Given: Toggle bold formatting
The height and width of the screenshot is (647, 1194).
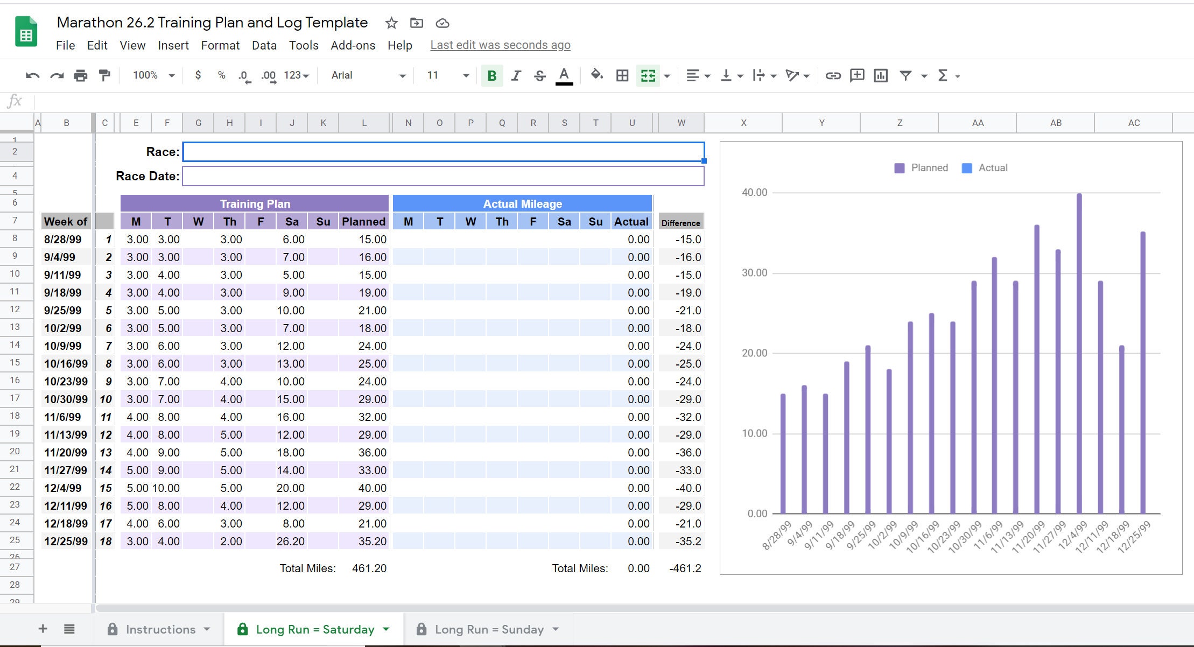Looking at the screenshot, I should pos(491,75).
